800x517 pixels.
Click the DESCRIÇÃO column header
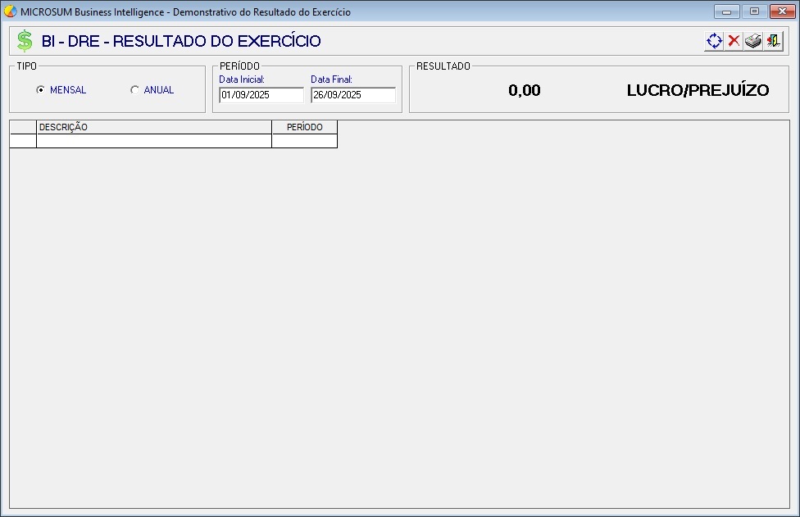153,127
